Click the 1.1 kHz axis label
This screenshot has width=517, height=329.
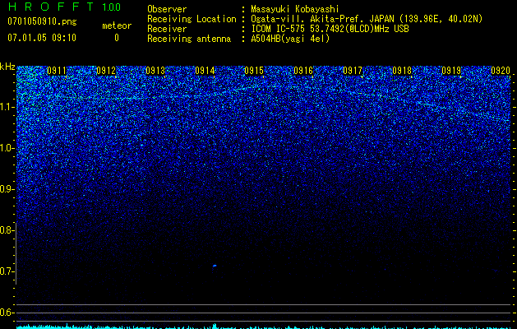tap(7, 107)
